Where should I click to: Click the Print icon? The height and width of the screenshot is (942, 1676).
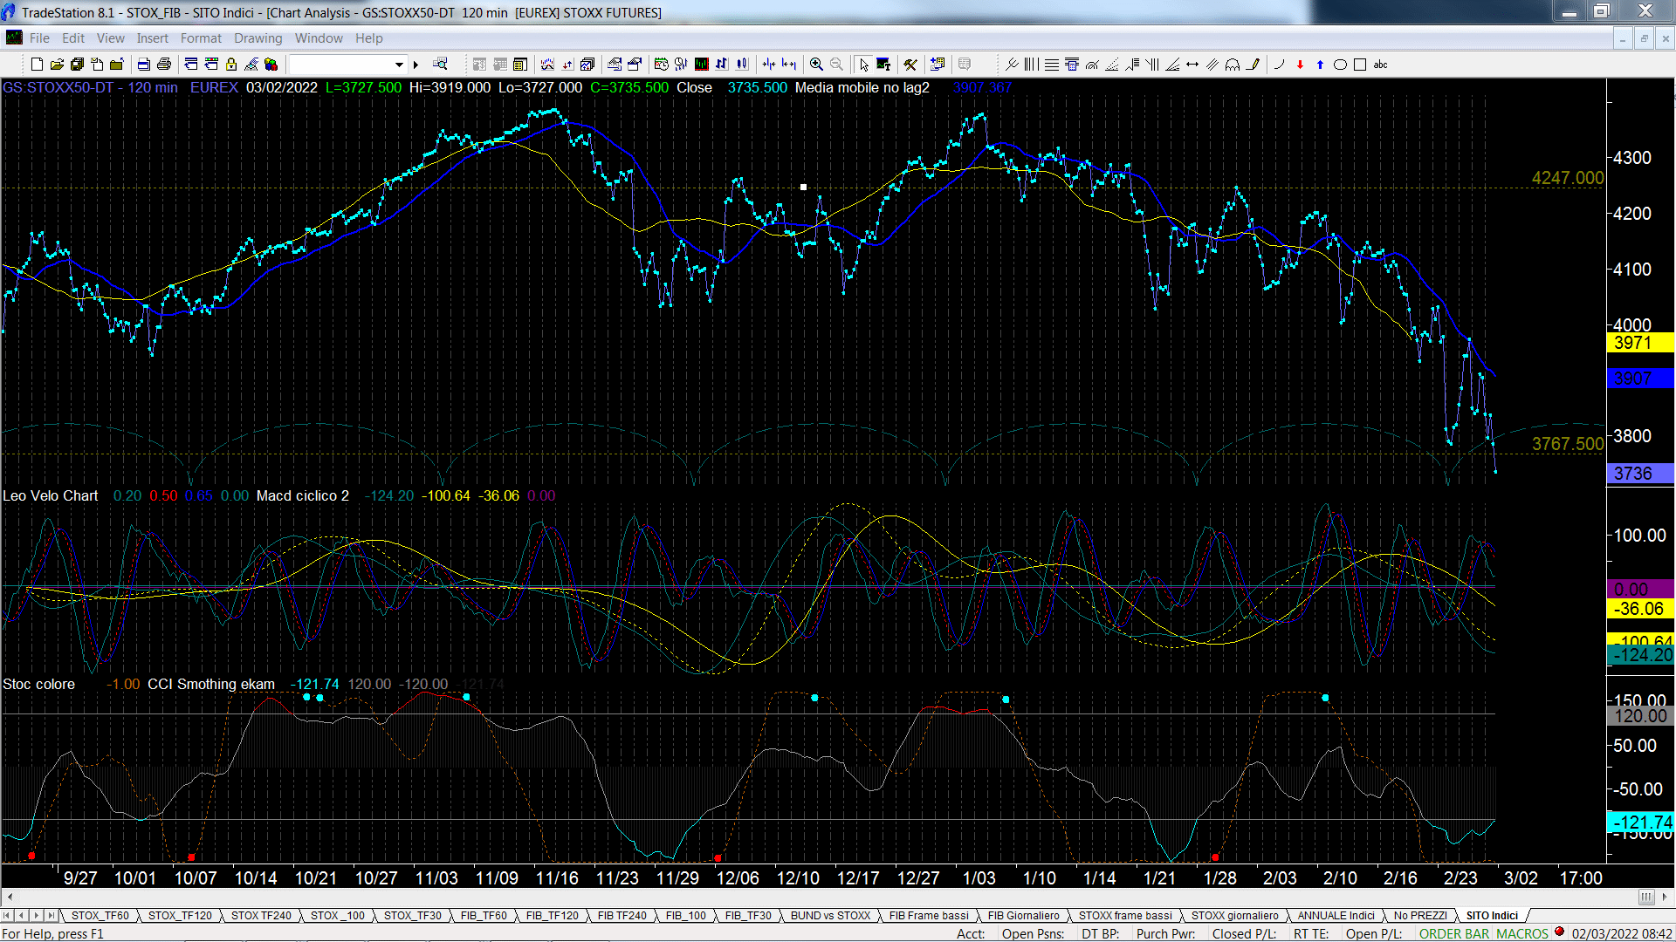coord(163,65)
